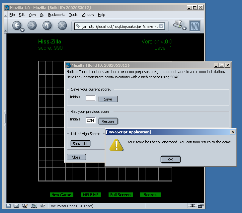Expand the Back button history dropdown
The width and height of the screenshot is (242, 213).
(x=22, y=30)
